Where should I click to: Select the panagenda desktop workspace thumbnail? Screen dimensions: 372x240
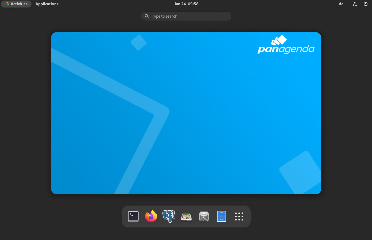click(186, 113)
